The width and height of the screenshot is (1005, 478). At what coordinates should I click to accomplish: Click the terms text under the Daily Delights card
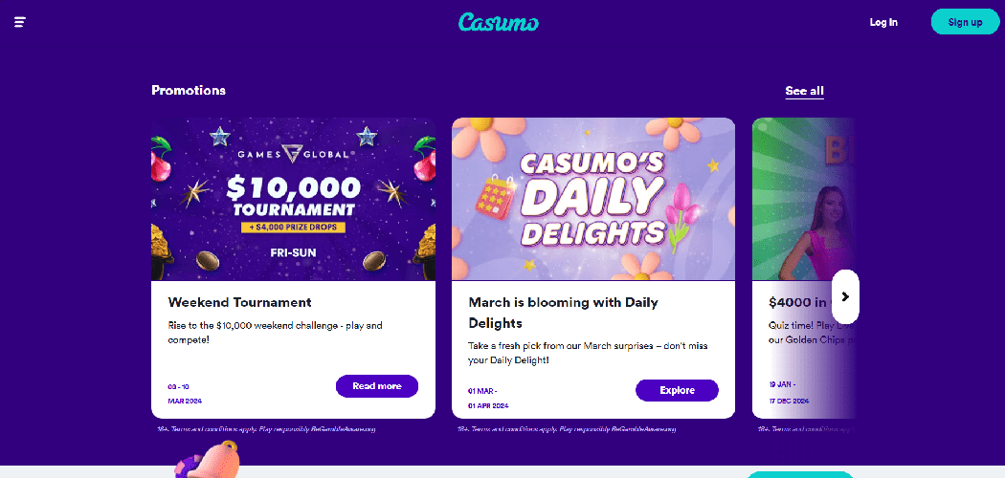pos(568,429)
